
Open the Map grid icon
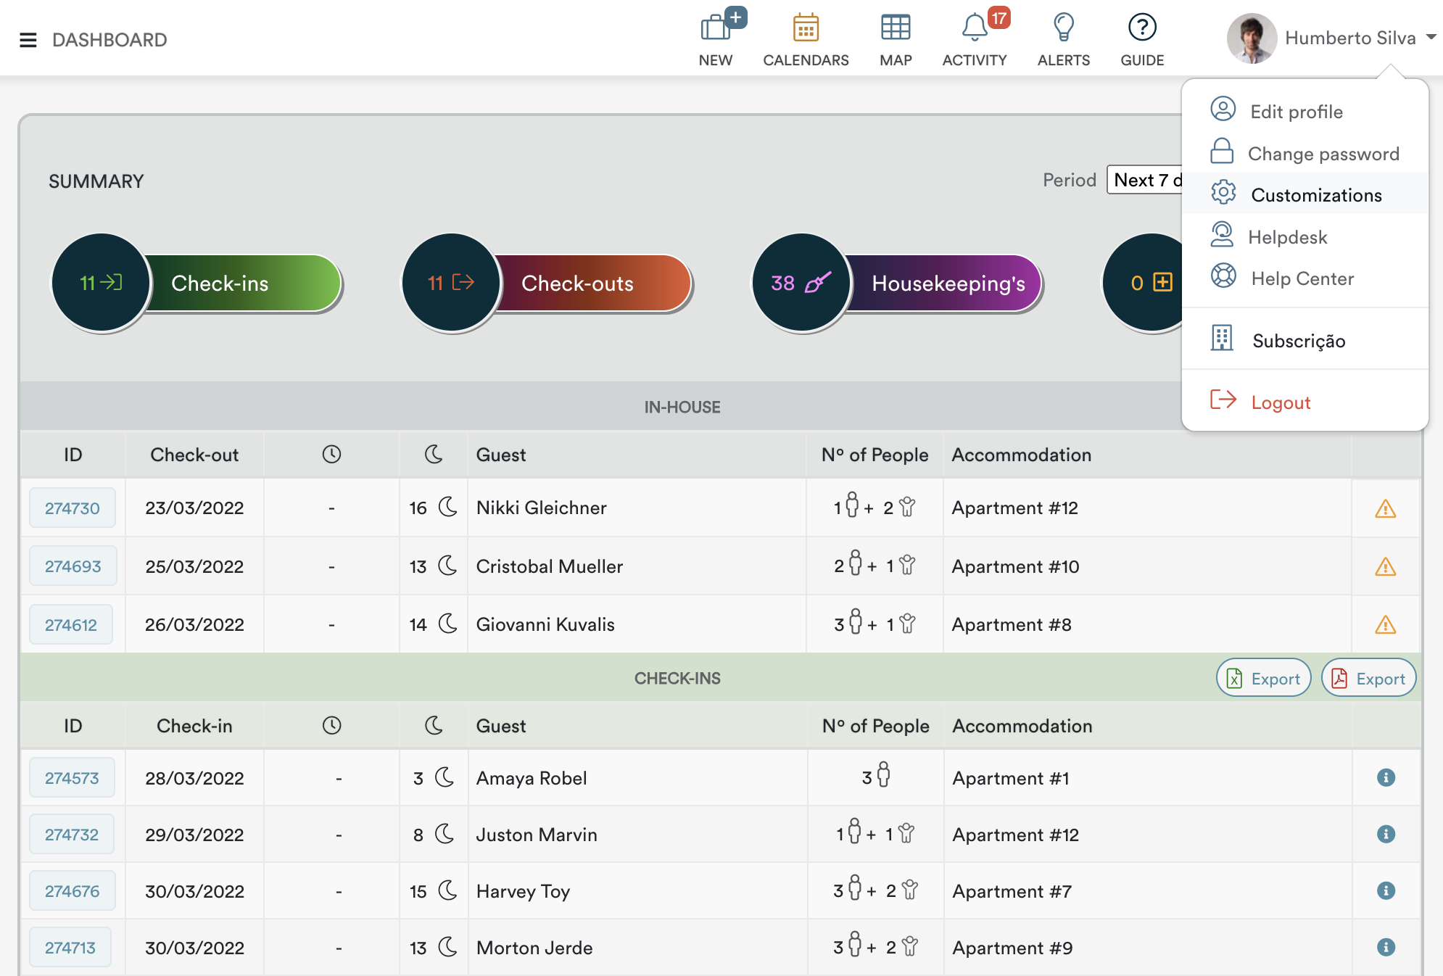click(x=896, y=28)
